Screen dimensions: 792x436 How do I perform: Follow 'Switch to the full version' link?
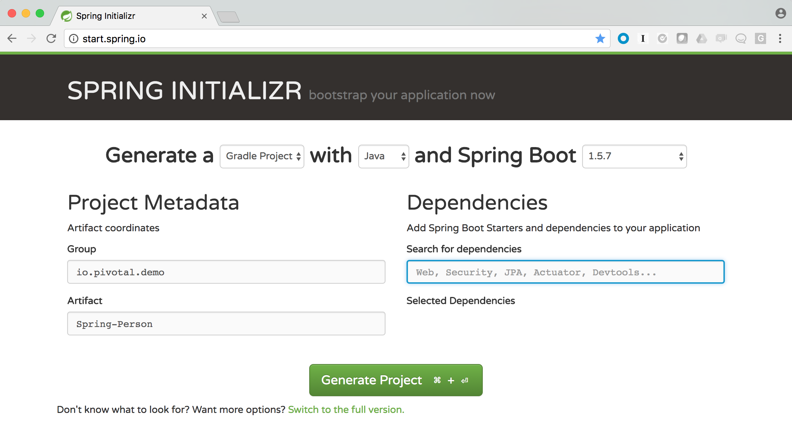pos(346,409)
